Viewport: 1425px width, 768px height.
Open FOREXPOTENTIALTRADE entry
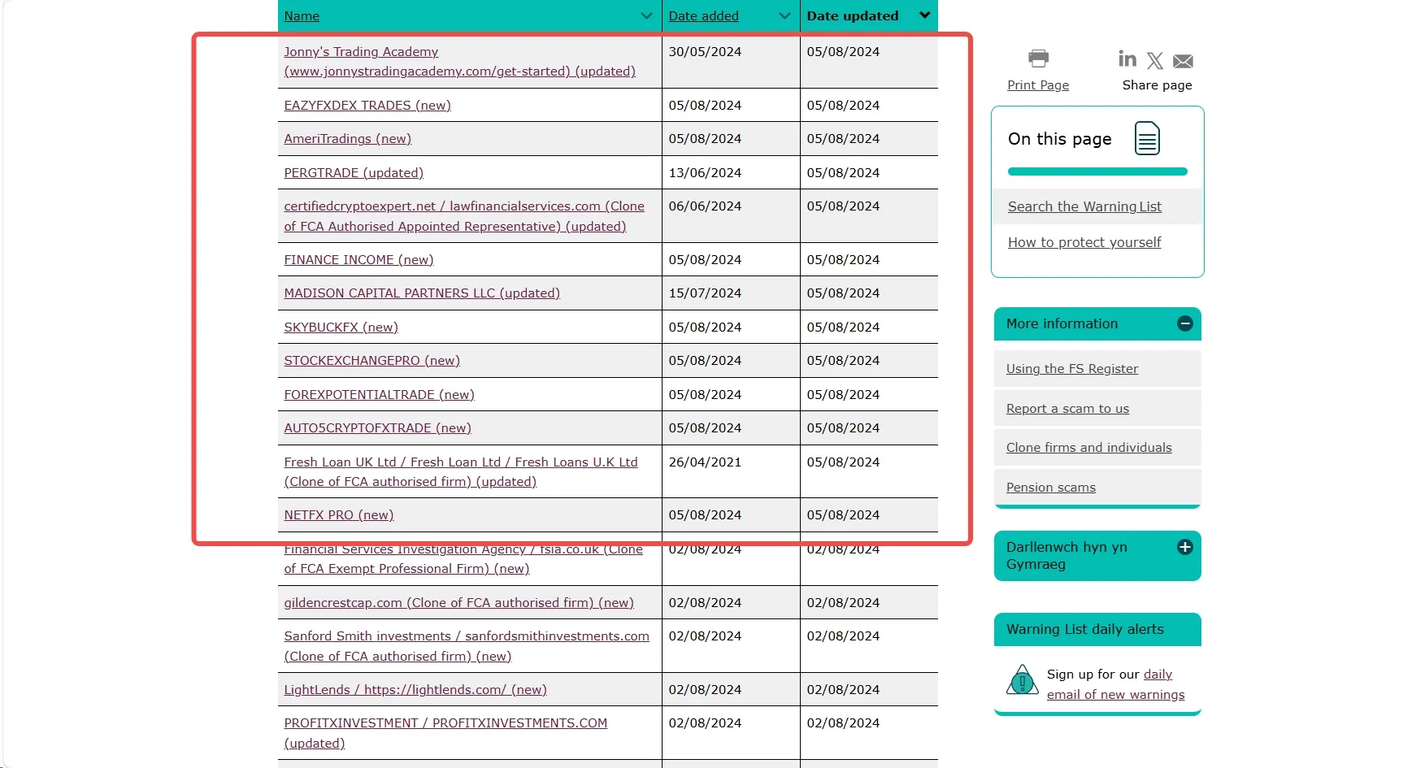coord(379,395)
